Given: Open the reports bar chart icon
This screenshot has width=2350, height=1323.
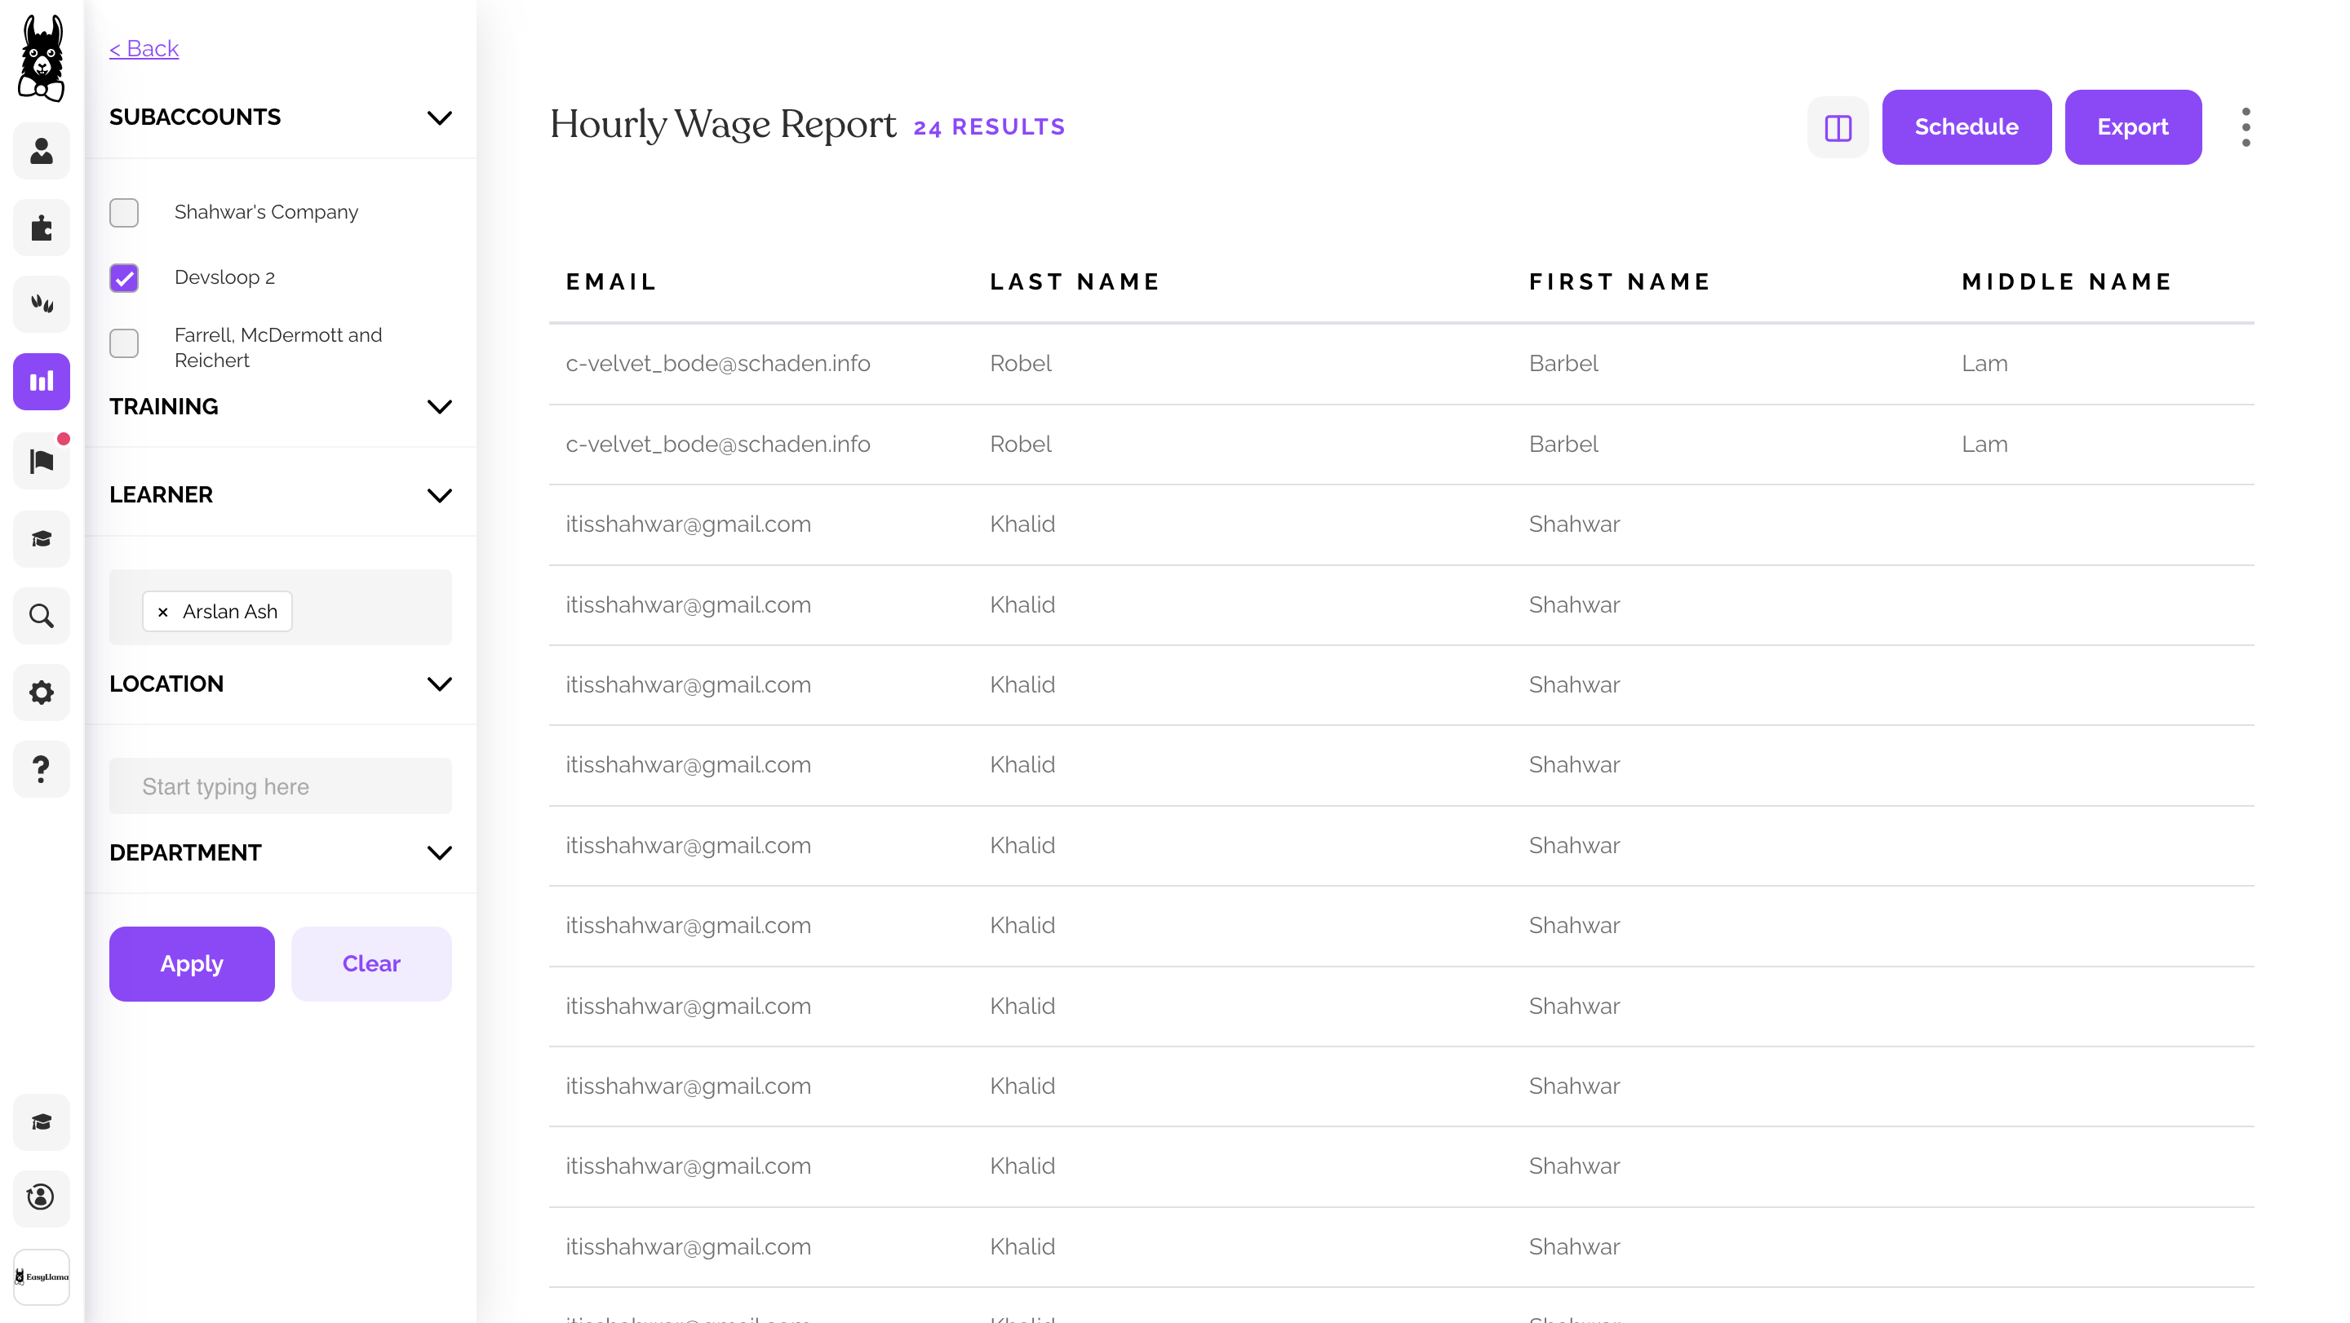Looking at the screenshot, I should (x=41, y=381).
